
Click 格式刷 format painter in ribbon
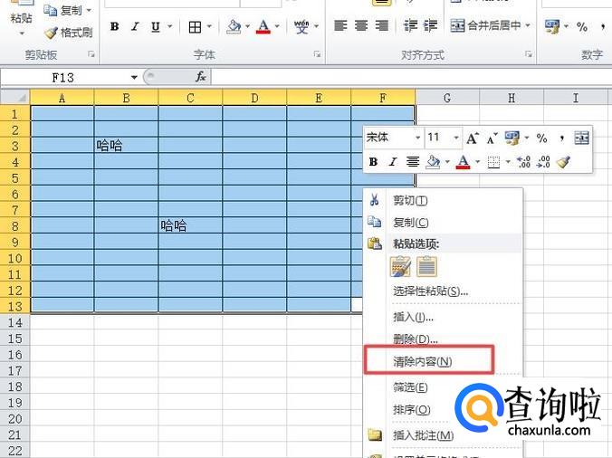pos(68,33)
